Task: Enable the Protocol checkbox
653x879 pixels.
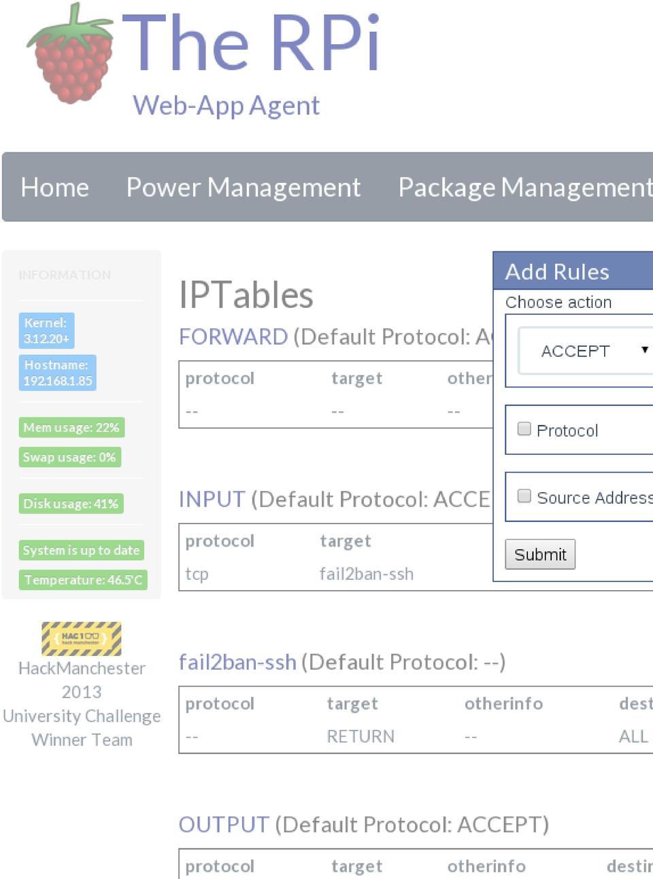Action: [524, 429]
